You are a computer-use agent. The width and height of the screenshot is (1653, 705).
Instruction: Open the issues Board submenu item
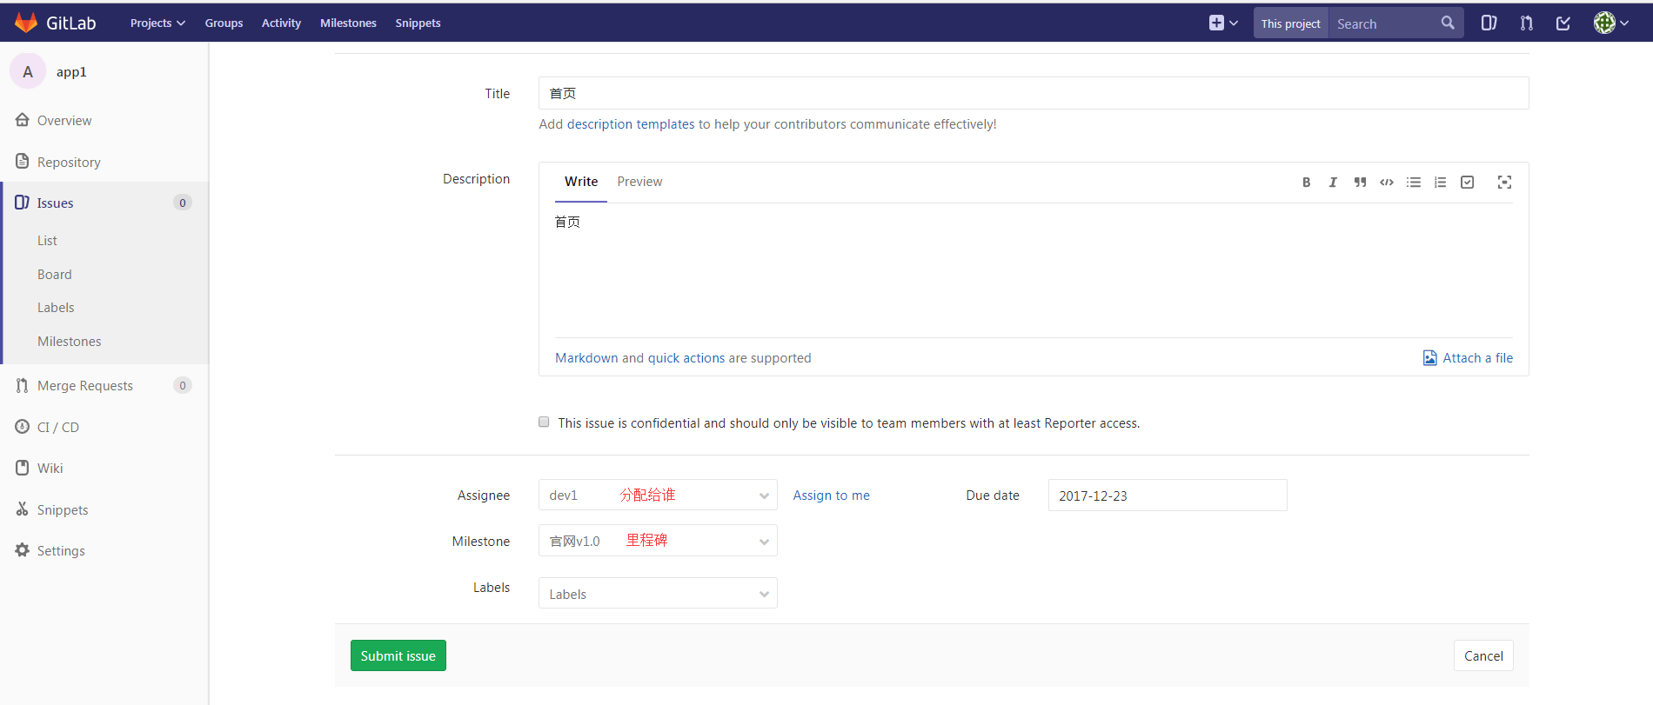coord(54,275)
